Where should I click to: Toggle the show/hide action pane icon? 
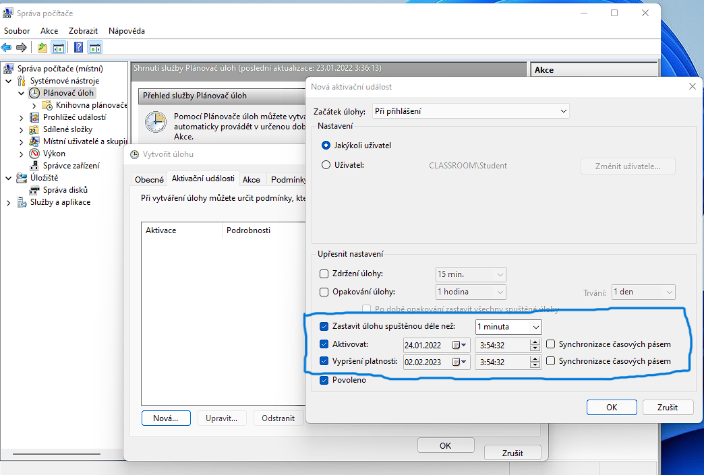(x=95, y=48)
